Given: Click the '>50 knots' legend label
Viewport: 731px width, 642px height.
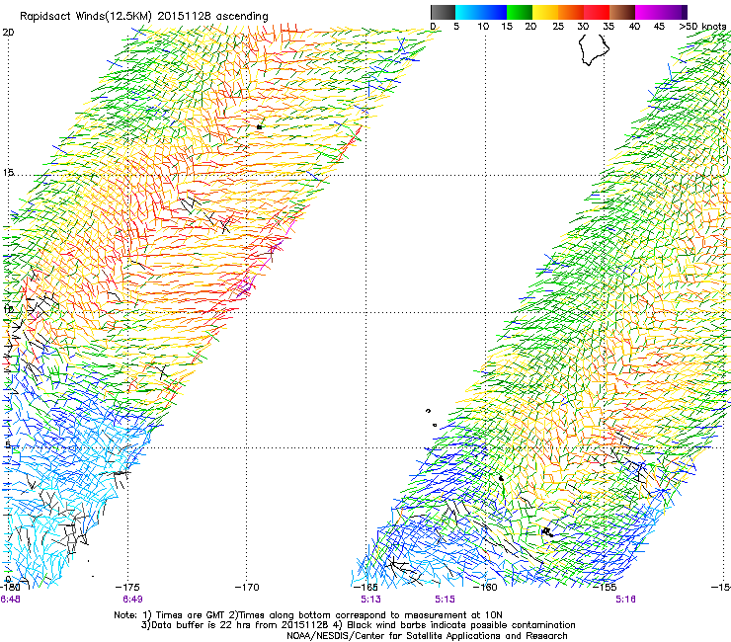Looking at the screenshot, I should 702,27.
